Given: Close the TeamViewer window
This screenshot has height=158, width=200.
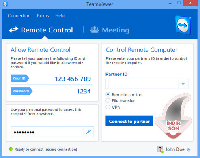Looking at the screenshot, I should [x=190, y=3].
